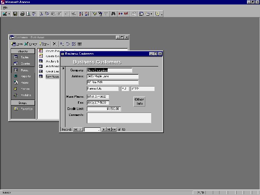Click the Save icon in the toolbar

(15, 14)
